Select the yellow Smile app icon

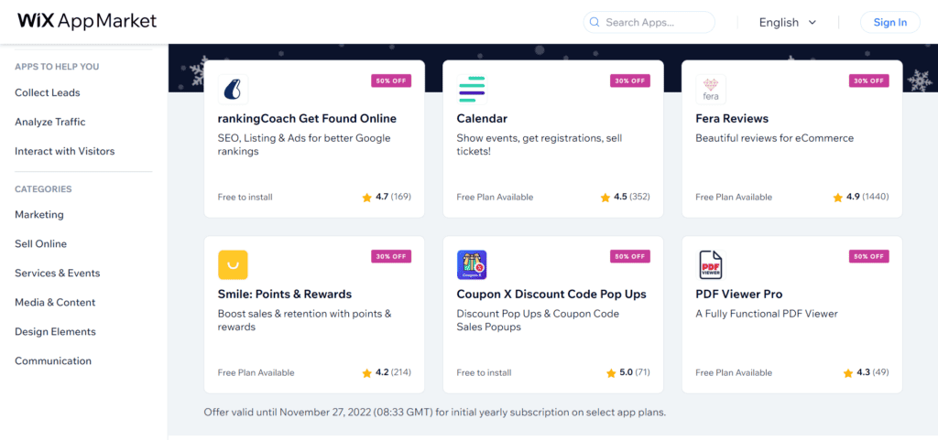233,265
